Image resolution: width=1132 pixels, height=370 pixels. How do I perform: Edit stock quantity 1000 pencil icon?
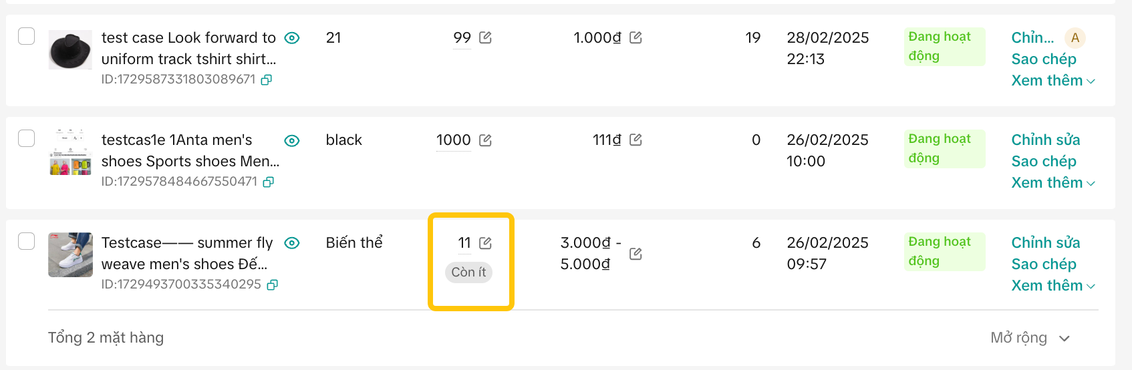486,140
